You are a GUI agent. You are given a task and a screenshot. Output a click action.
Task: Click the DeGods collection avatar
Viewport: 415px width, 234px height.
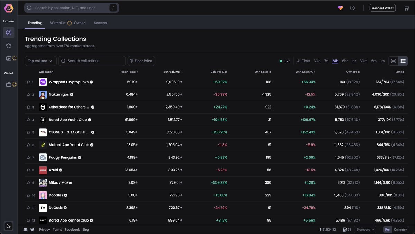click(x=43, y=208)
